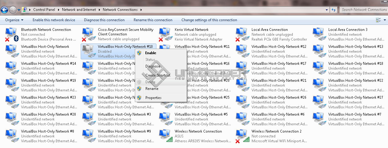Viewport: 388px width, 148px height.
Task: Select VirtualBox Host-Only Network #13 icon
Action: (319, 51)
